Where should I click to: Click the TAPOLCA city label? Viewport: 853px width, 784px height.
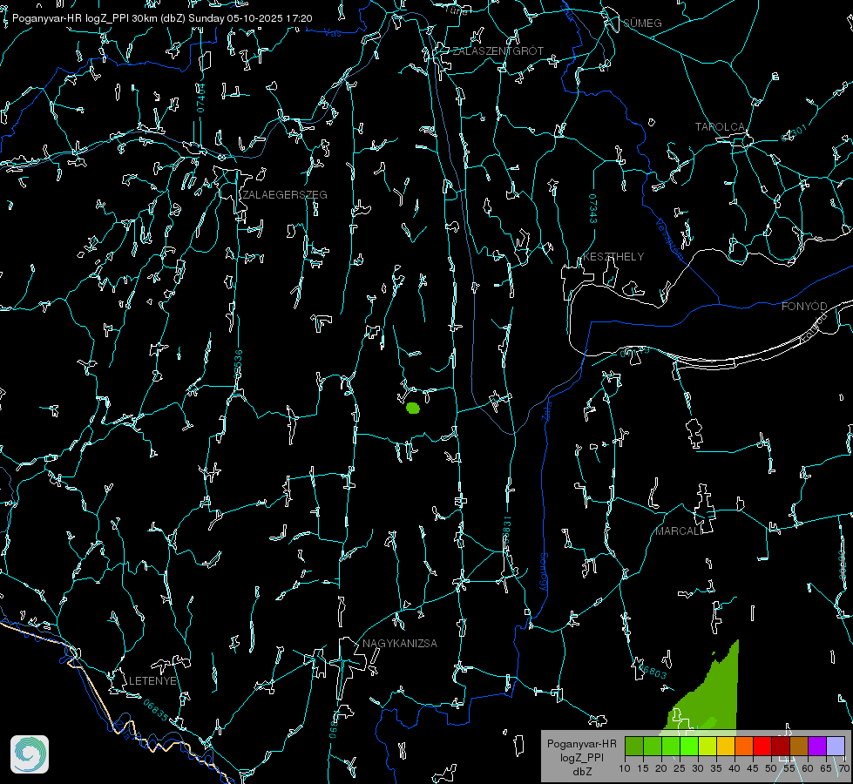point(721,127)
